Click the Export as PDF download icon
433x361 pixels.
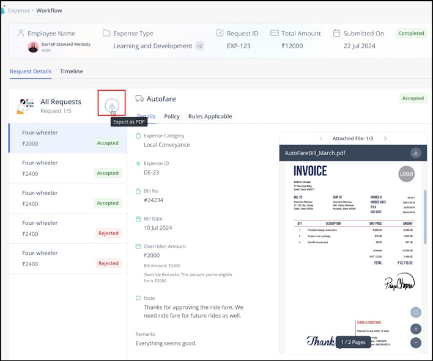tap(112, 105)
